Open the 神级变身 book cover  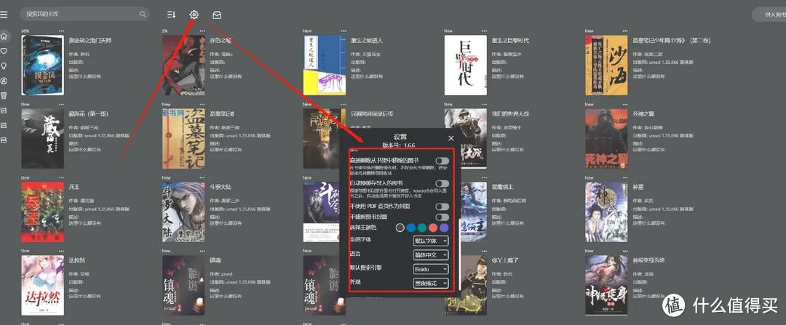(x=606, y=286)
